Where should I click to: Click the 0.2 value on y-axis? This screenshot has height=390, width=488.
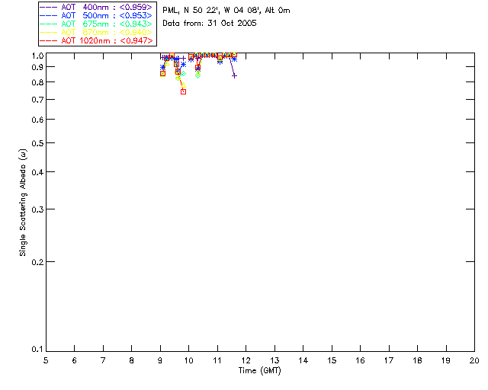(37, 262)
